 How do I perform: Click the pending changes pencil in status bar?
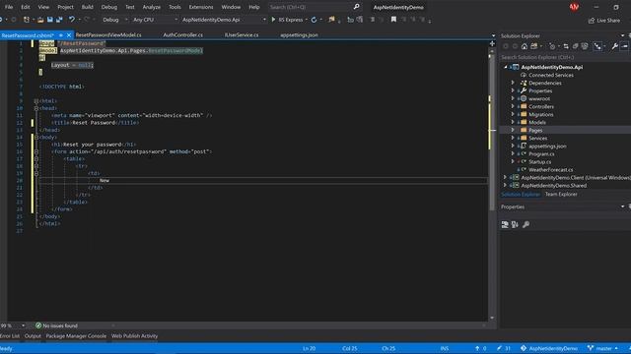point(500,348)
